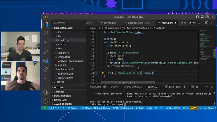
Task: Click the lightbulb code action on line 49
Action: 103,73
